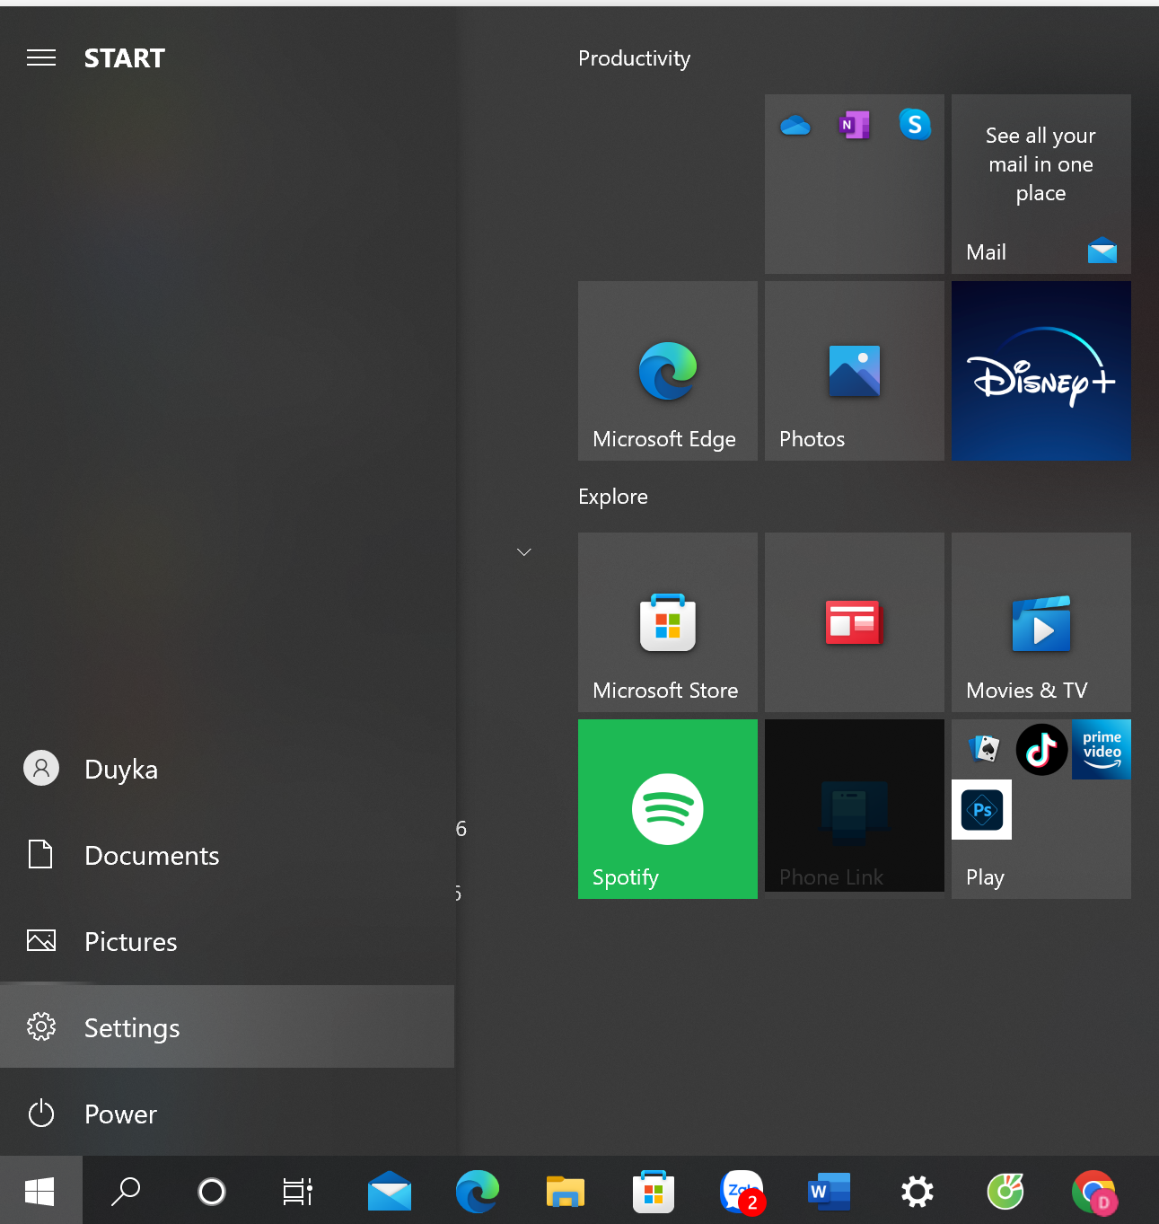Open Microsoft Store from the taskbar

pos(654,1191)
